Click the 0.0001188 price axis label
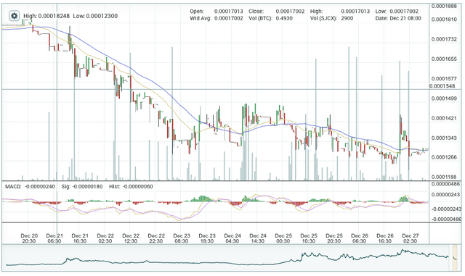Viewport: 465px width, 276px height. (444, 177)
